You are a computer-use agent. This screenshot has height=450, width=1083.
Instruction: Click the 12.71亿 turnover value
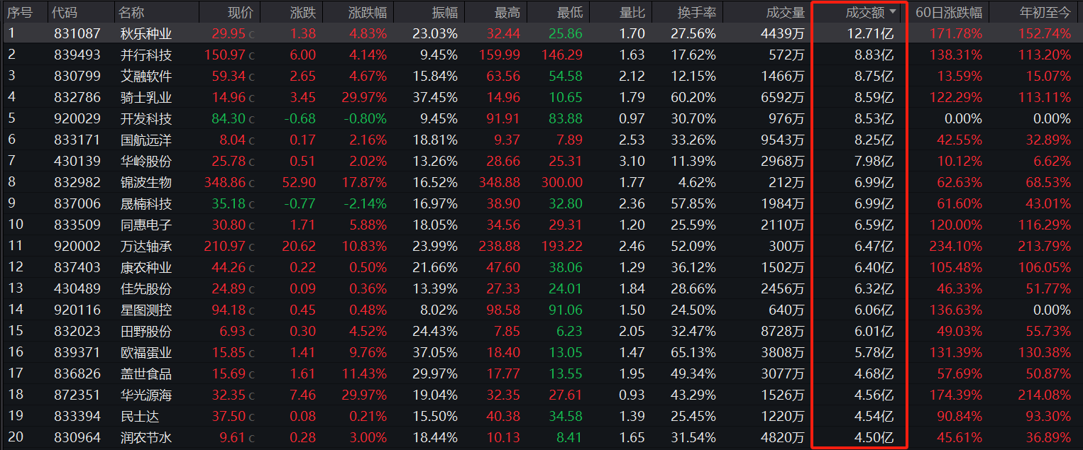(870, 33)
